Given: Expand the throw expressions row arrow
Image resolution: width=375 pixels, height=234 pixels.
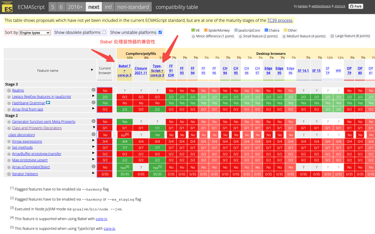Looking at the screenshot, I should pyautogui.click(x=93, y=140).
